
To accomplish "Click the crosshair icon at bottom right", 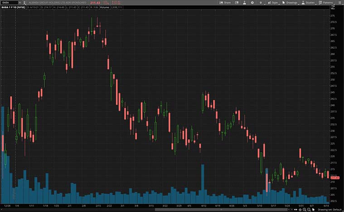I will [300, 210].
